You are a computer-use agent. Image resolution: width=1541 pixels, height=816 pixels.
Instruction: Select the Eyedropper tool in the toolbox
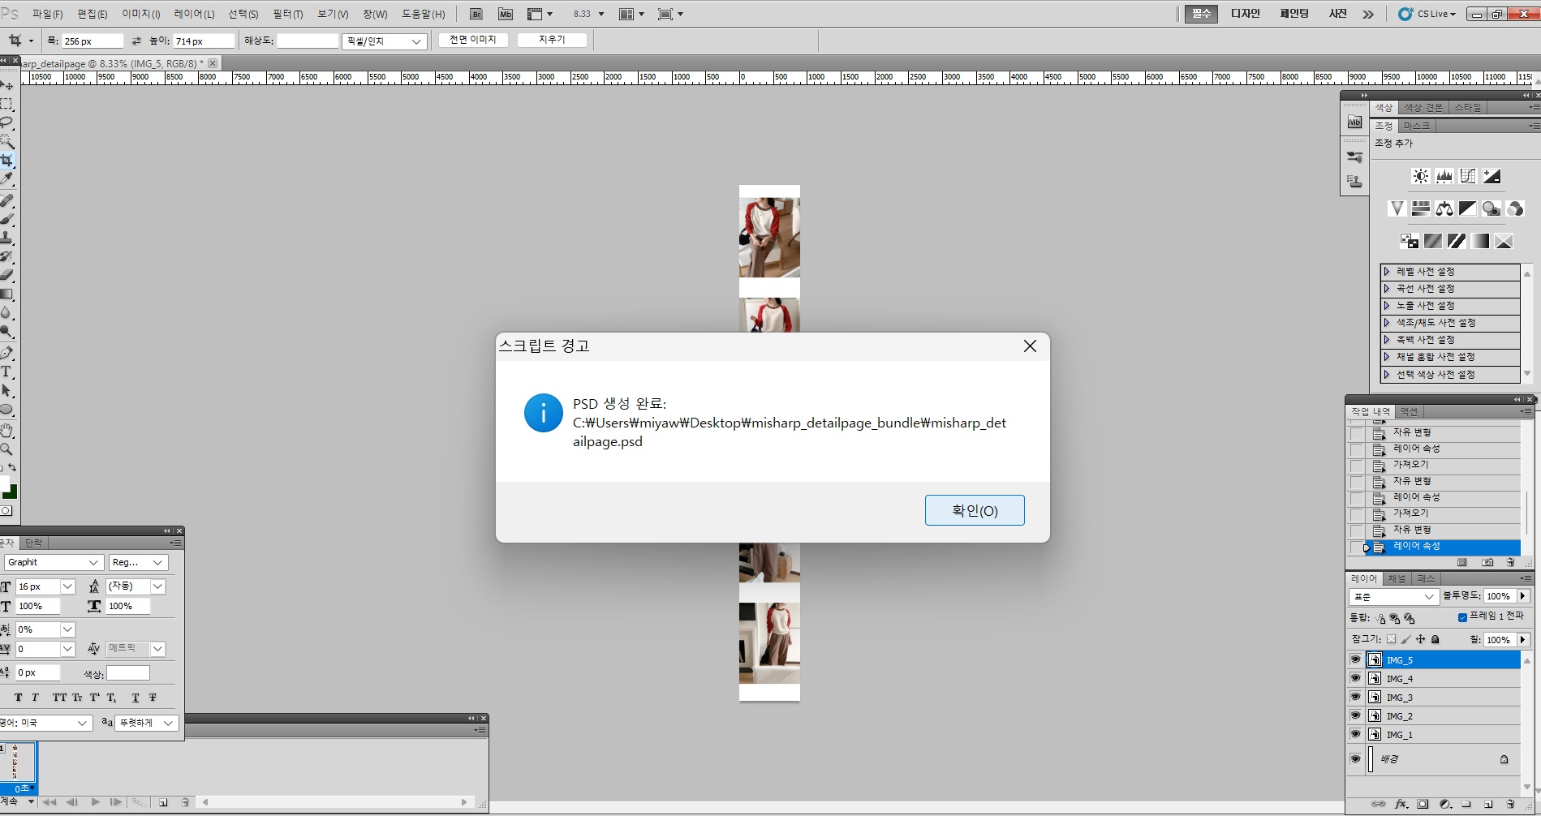click(x=7, y=178)
